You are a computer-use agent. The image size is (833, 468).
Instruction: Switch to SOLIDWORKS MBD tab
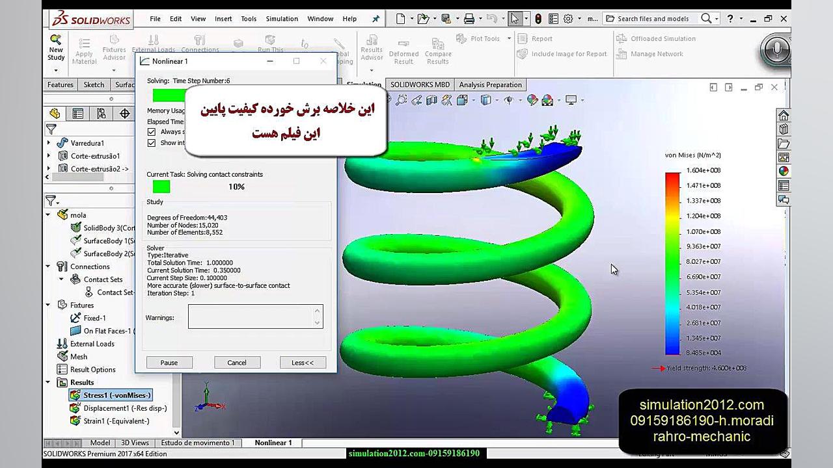420,85
